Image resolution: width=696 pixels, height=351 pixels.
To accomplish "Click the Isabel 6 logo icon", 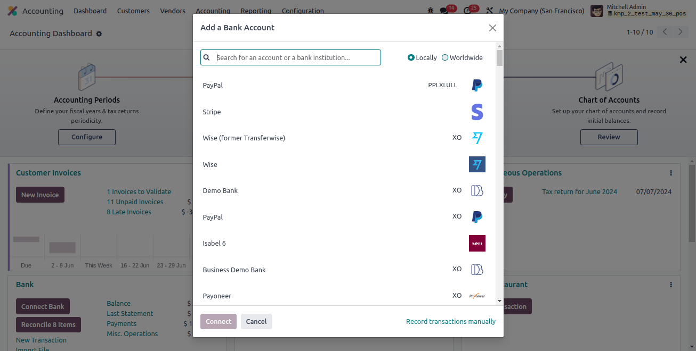I will pos(477,243).
